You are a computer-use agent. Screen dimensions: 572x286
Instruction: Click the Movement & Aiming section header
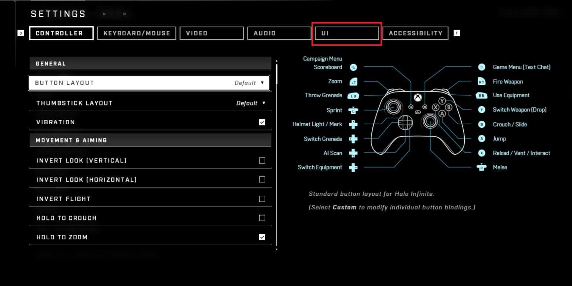point(150,140)
